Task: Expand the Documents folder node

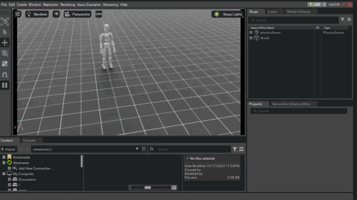Action: [9, 179]
